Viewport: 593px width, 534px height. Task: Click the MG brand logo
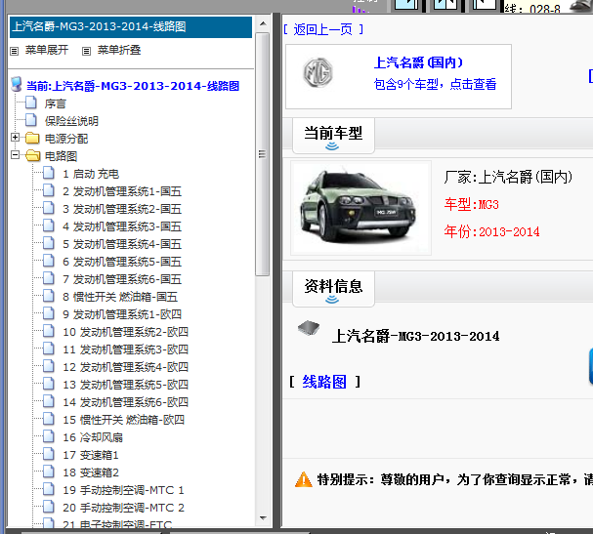(x=318, y=72)
